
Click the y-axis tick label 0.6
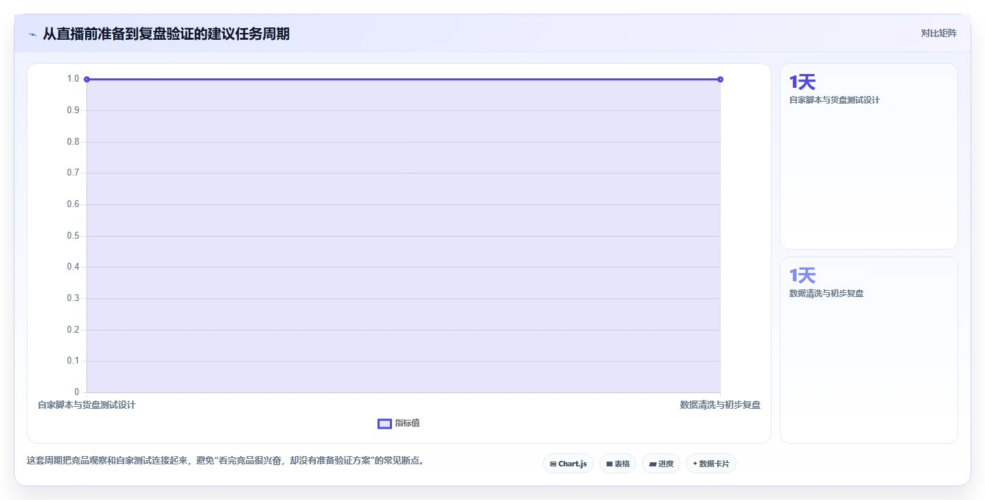[x=73, y=204]
